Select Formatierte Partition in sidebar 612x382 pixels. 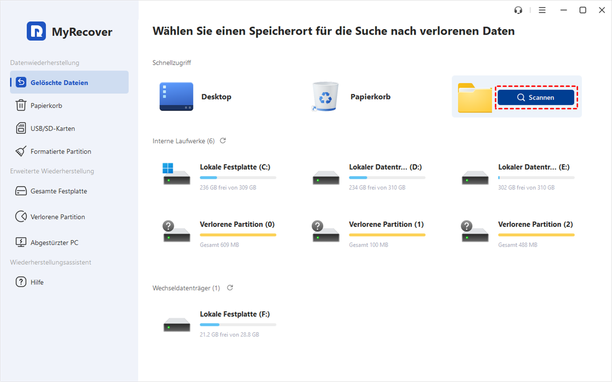(60, 151)
